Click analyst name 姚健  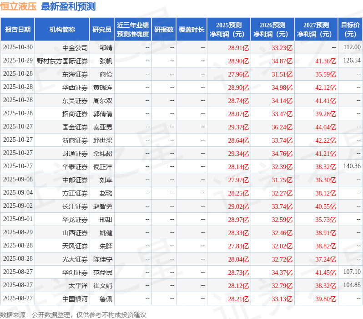[106, 233]
